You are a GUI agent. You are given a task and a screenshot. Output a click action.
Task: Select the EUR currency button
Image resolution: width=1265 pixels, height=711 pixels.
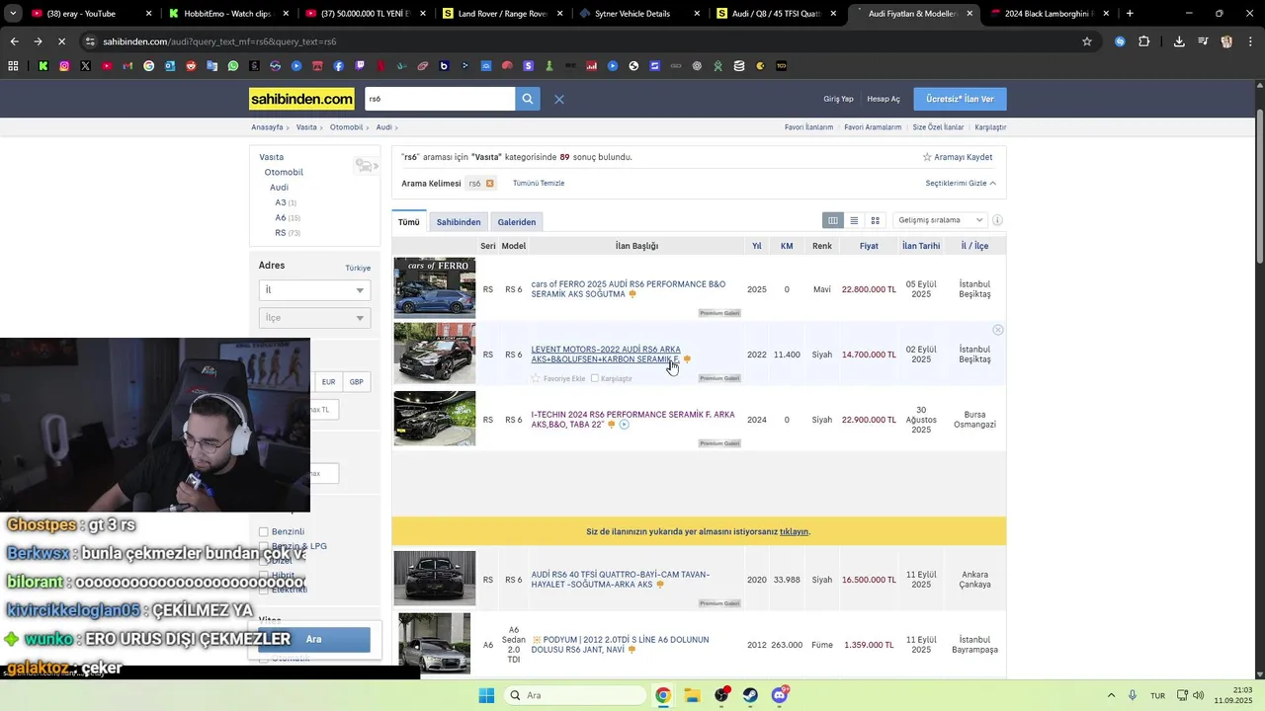(328, 382)
